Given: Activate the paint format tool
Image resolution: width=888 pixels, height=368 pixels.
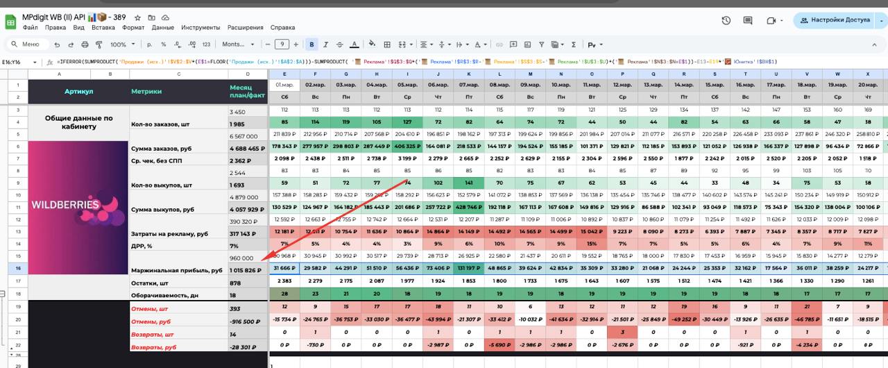Looking at the screenshot, I should [99, 44].
